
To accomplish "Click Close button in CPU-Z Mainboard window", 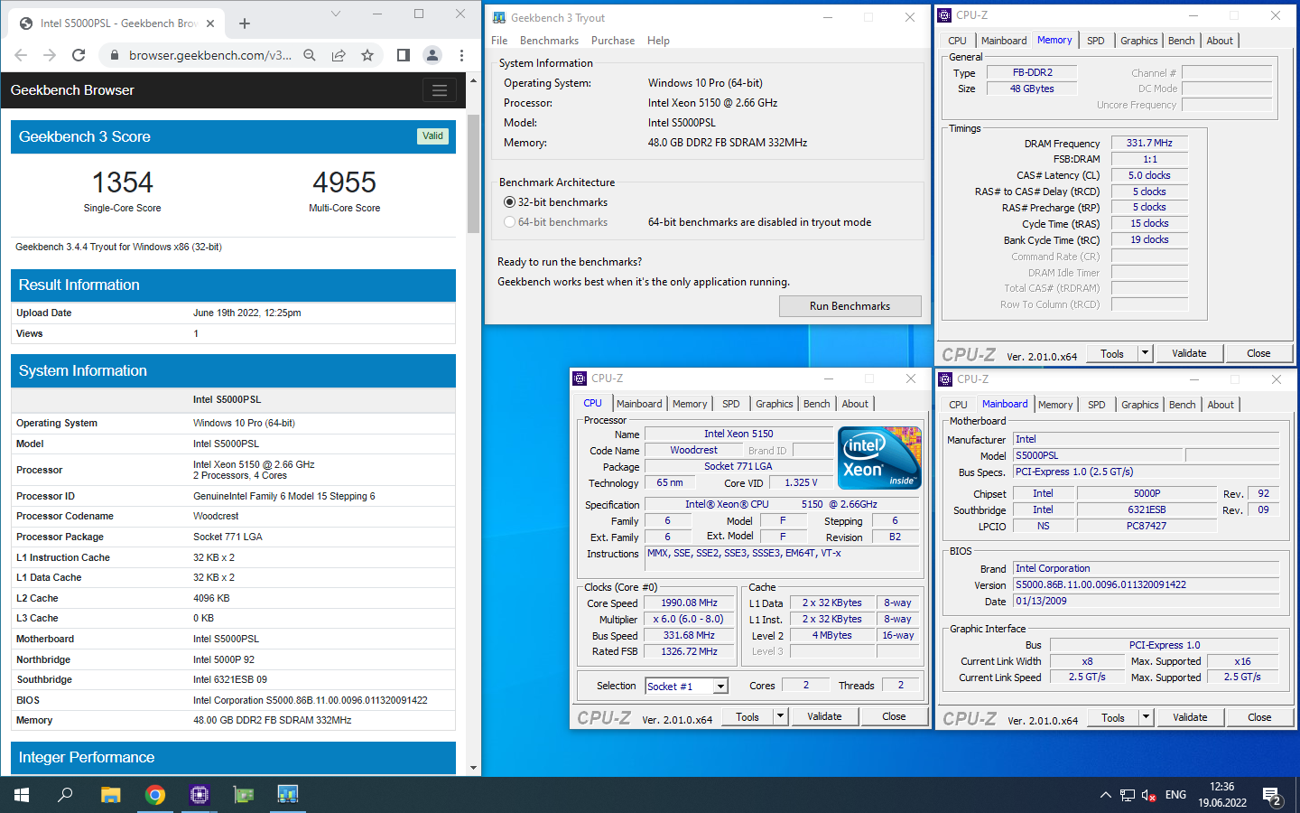I will click(1259, 717).
